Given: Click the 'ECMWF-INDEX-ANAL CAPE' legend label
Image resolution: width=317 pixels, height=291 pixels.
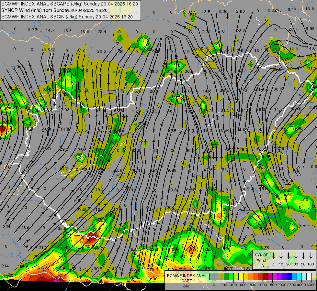Looking at the screenshot, I should tap(187, 278).
